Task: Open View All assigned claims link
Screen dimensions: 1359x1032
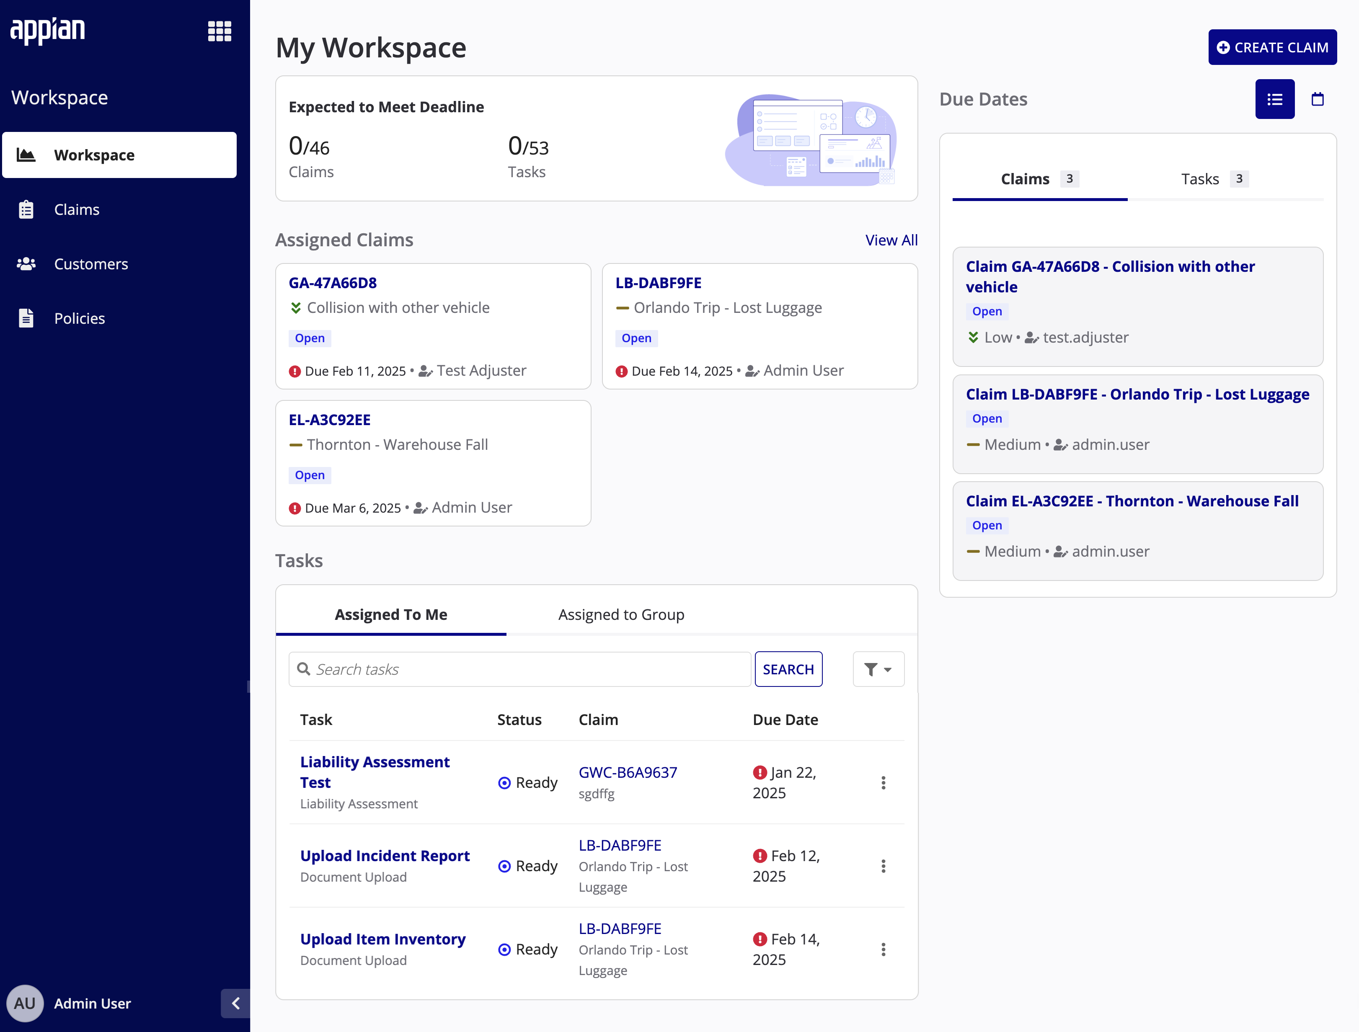Action: coord(891,240)
